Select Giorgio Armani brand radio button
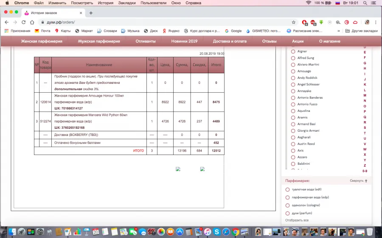Viewport: 382px width, 238px height. [x=293, y=131]
